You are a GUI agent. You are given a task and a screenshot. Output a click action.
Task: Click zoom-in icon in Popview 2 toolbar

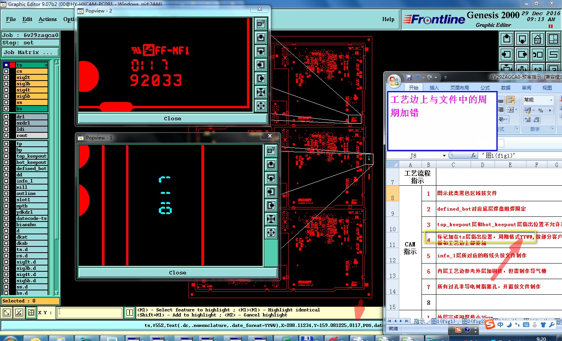point(261,92)
